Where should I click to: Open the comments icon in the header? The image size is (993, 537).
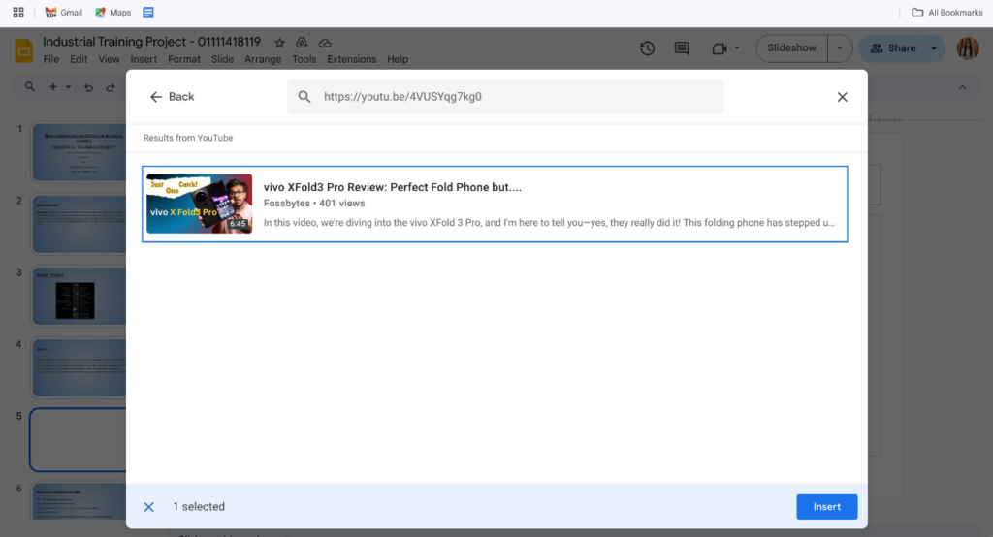pos(682,48)
